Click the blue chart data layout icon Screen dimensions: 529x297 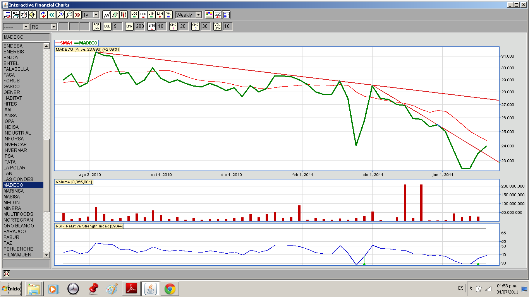click(x=226, y=15)
